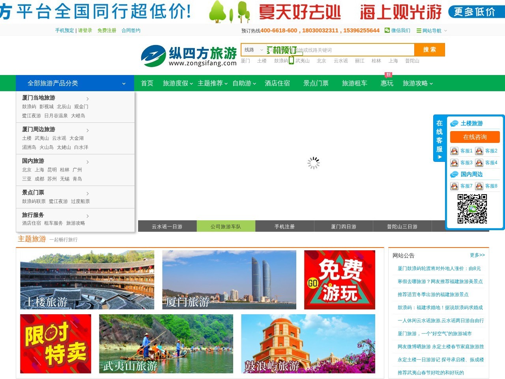Click the 在线咨询 orange button
Screen dimensions: 505x379
coord(475,137)
